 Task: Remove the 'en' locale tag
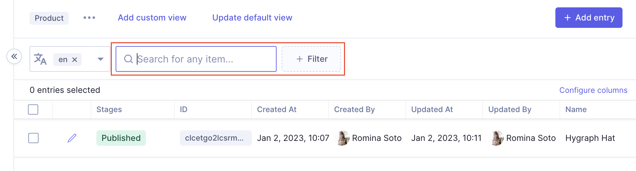coord(75,60)
